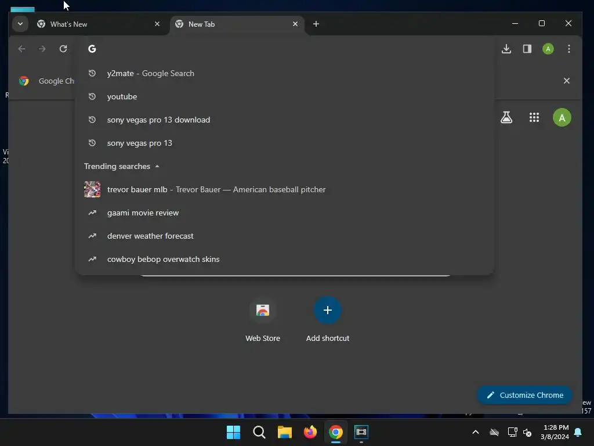Collapse the Trending searches section

coord(121,166)
